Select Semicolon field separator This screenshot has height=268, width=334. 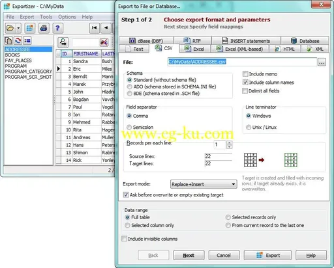[140, 127]
